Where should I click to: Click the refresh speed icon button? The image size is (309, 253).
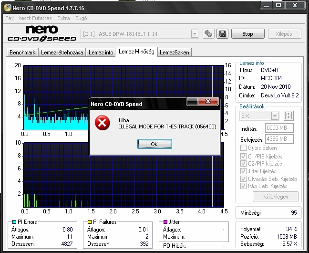(288, 116)
